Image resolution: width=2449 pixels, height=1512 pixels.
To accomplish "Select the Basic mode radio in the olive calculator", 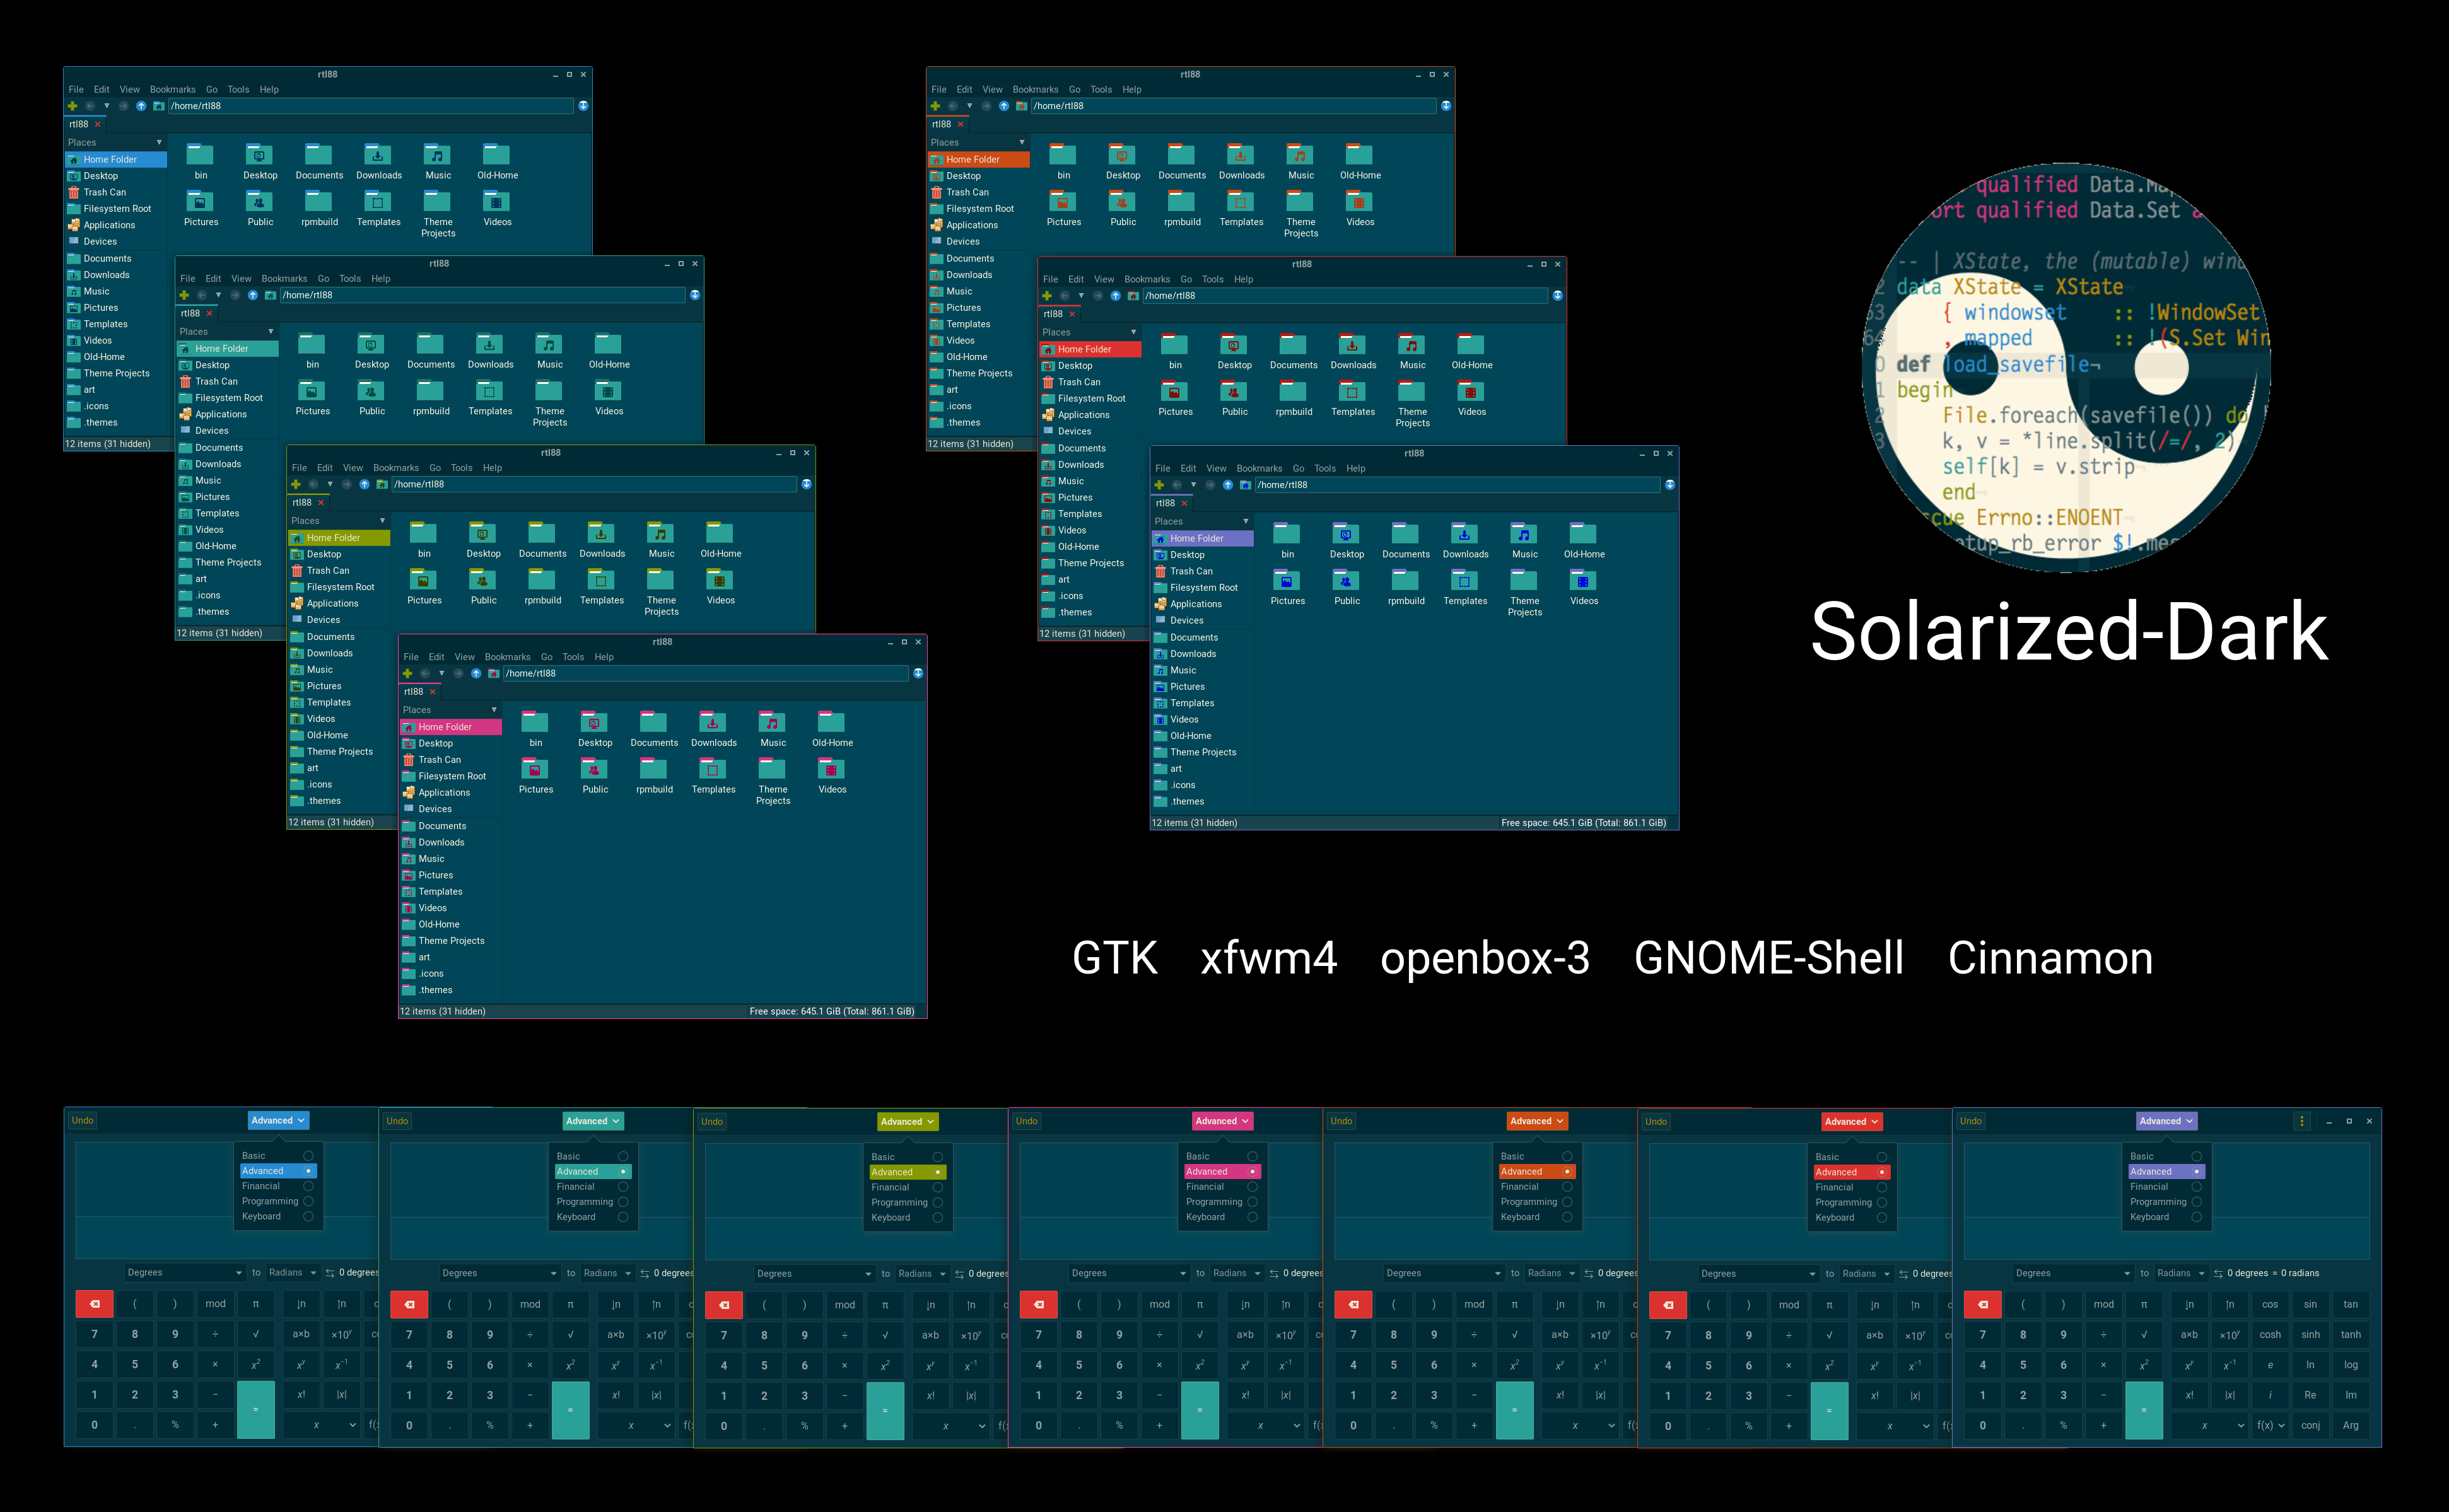I will [938, 1157].
